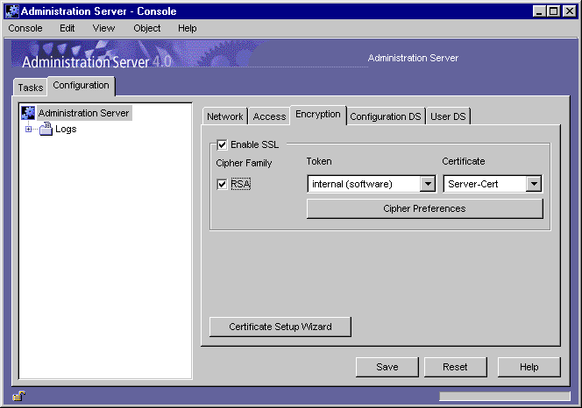This screenshot has height=408, width=582.
Task: Click the unlocked padlock status icon
Action: tap(18, 396)
